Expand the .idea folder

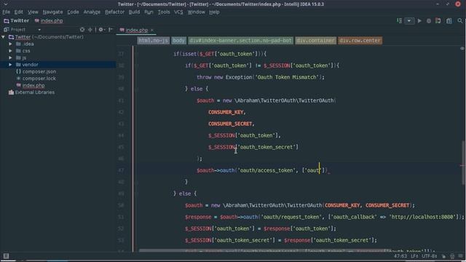pos(10,44)
